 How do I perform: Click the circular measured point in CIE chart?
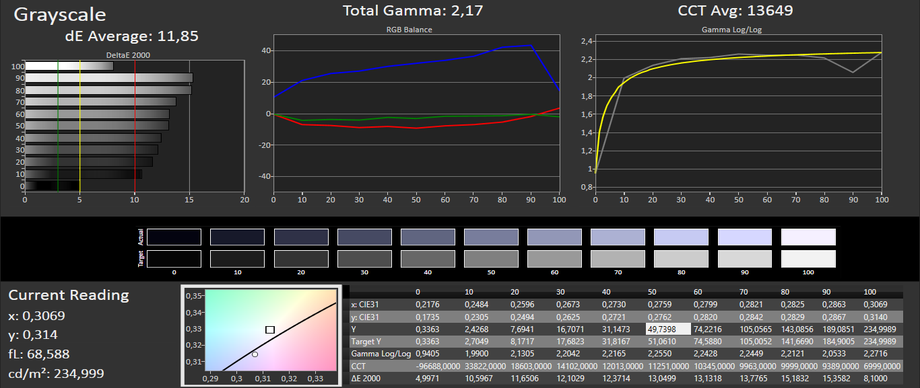point(255,354)
